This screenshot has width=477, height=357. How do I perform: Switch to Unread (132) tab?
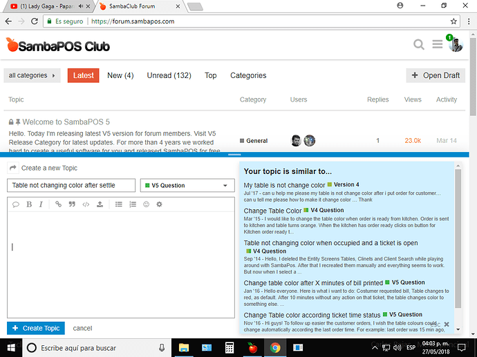click(x=169, y=75)
